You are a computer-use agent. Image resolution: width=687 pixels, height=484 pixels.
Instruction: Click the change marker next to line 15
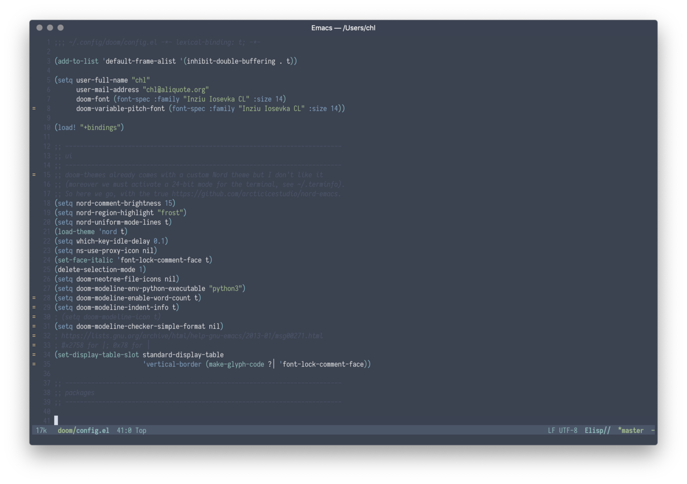[34, 175]
